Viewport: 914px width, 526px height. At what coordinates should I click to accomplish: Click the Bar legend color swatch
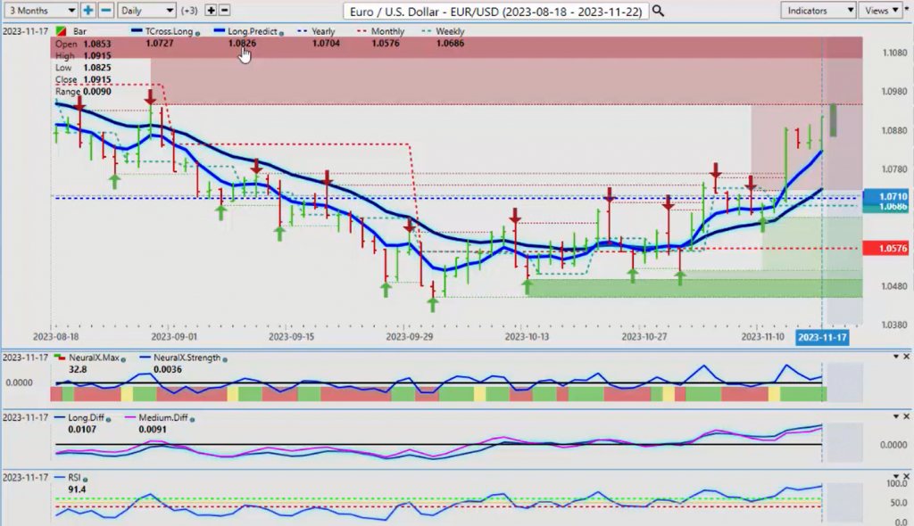[60, 32]
